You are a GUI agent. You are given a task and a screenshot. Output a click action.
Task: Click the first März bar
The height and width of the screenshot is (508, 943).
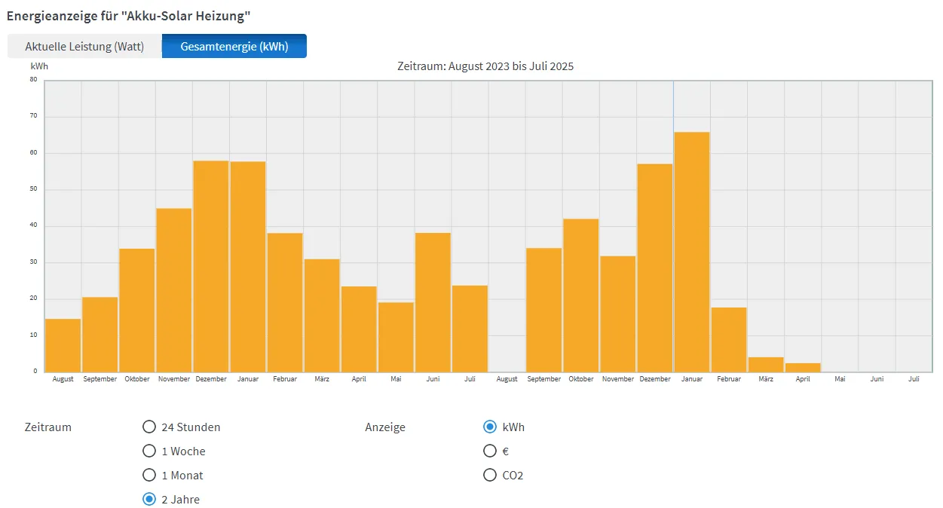coord(322,315)
